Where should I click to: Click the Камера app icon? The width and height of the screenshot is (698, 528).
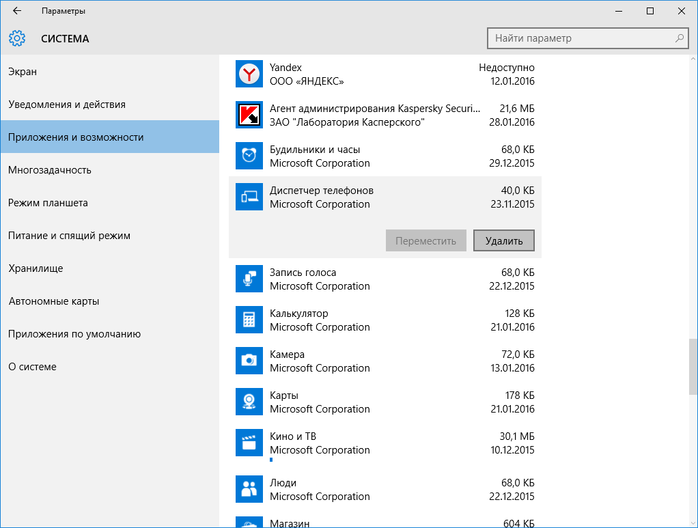click(x=249, y=361)
